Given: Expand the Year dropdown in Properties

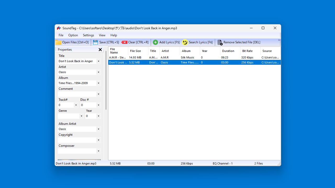Looking at the screenshot, I should pyautogui.click(x=98, y=116).
